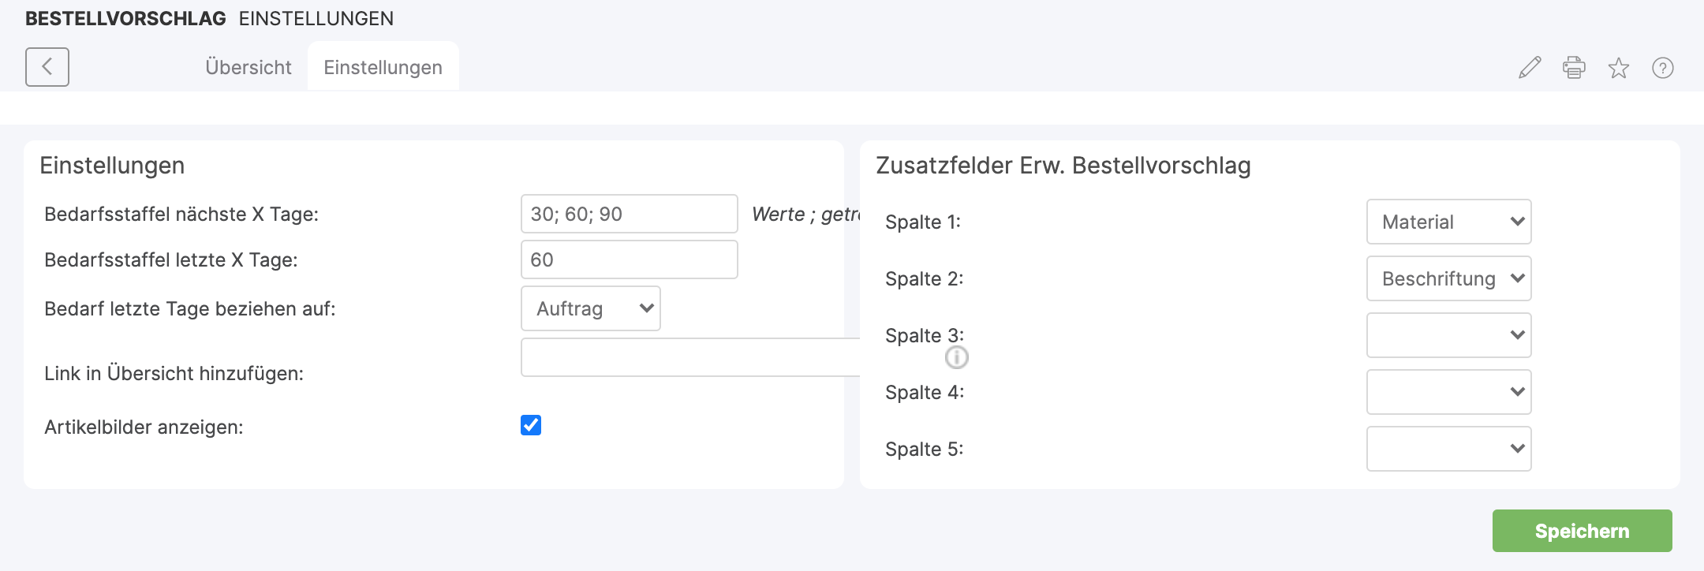Image resolution: width=1704 pixels, height=571 pixels.
Task: Open the help question mark icon
Action: [x=1663, y=68]
